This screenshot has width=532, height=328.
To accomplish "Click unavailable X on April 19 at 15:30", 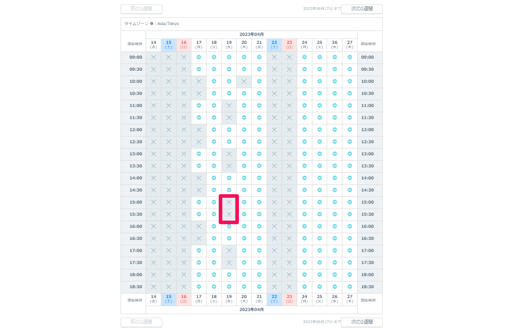I will pos(229,214).
